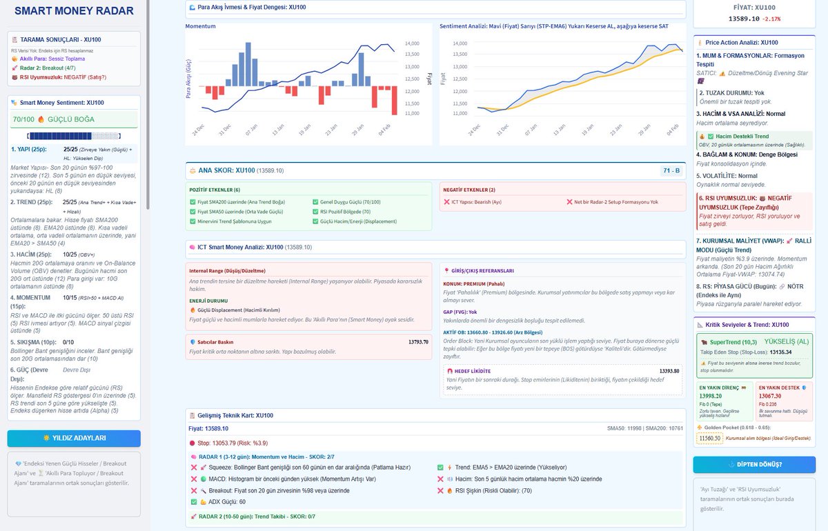Image resolution: width=828 pixels, height=531 pixels.
Task: Click the clipboard icon beside Gelişmiş Teknik Kart
Action: pyautogui.click(x=192, y=416)
